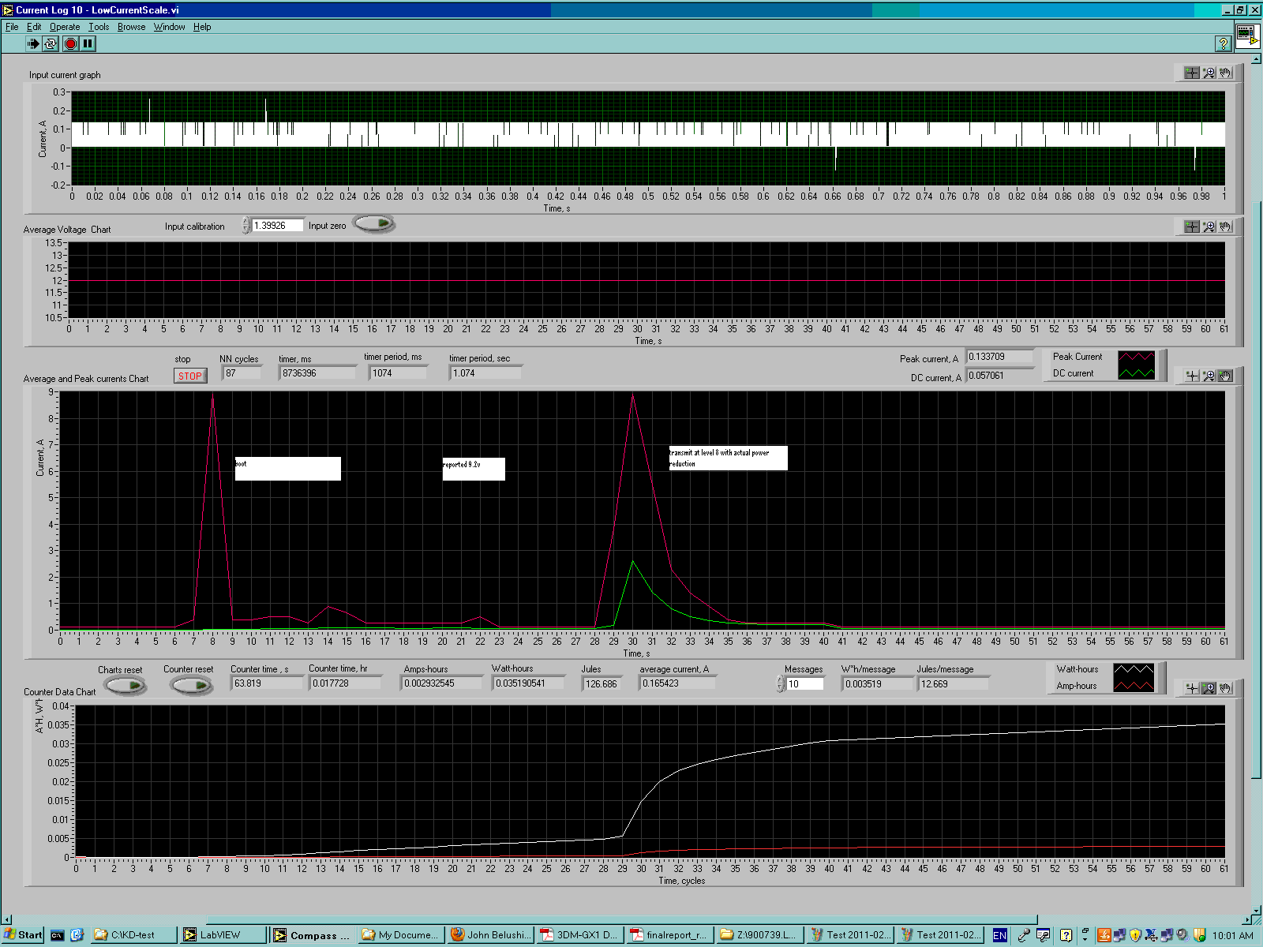Click the Run arrow in the toolbar
The height and width of the screenshot is (947, 1263).
32,44
